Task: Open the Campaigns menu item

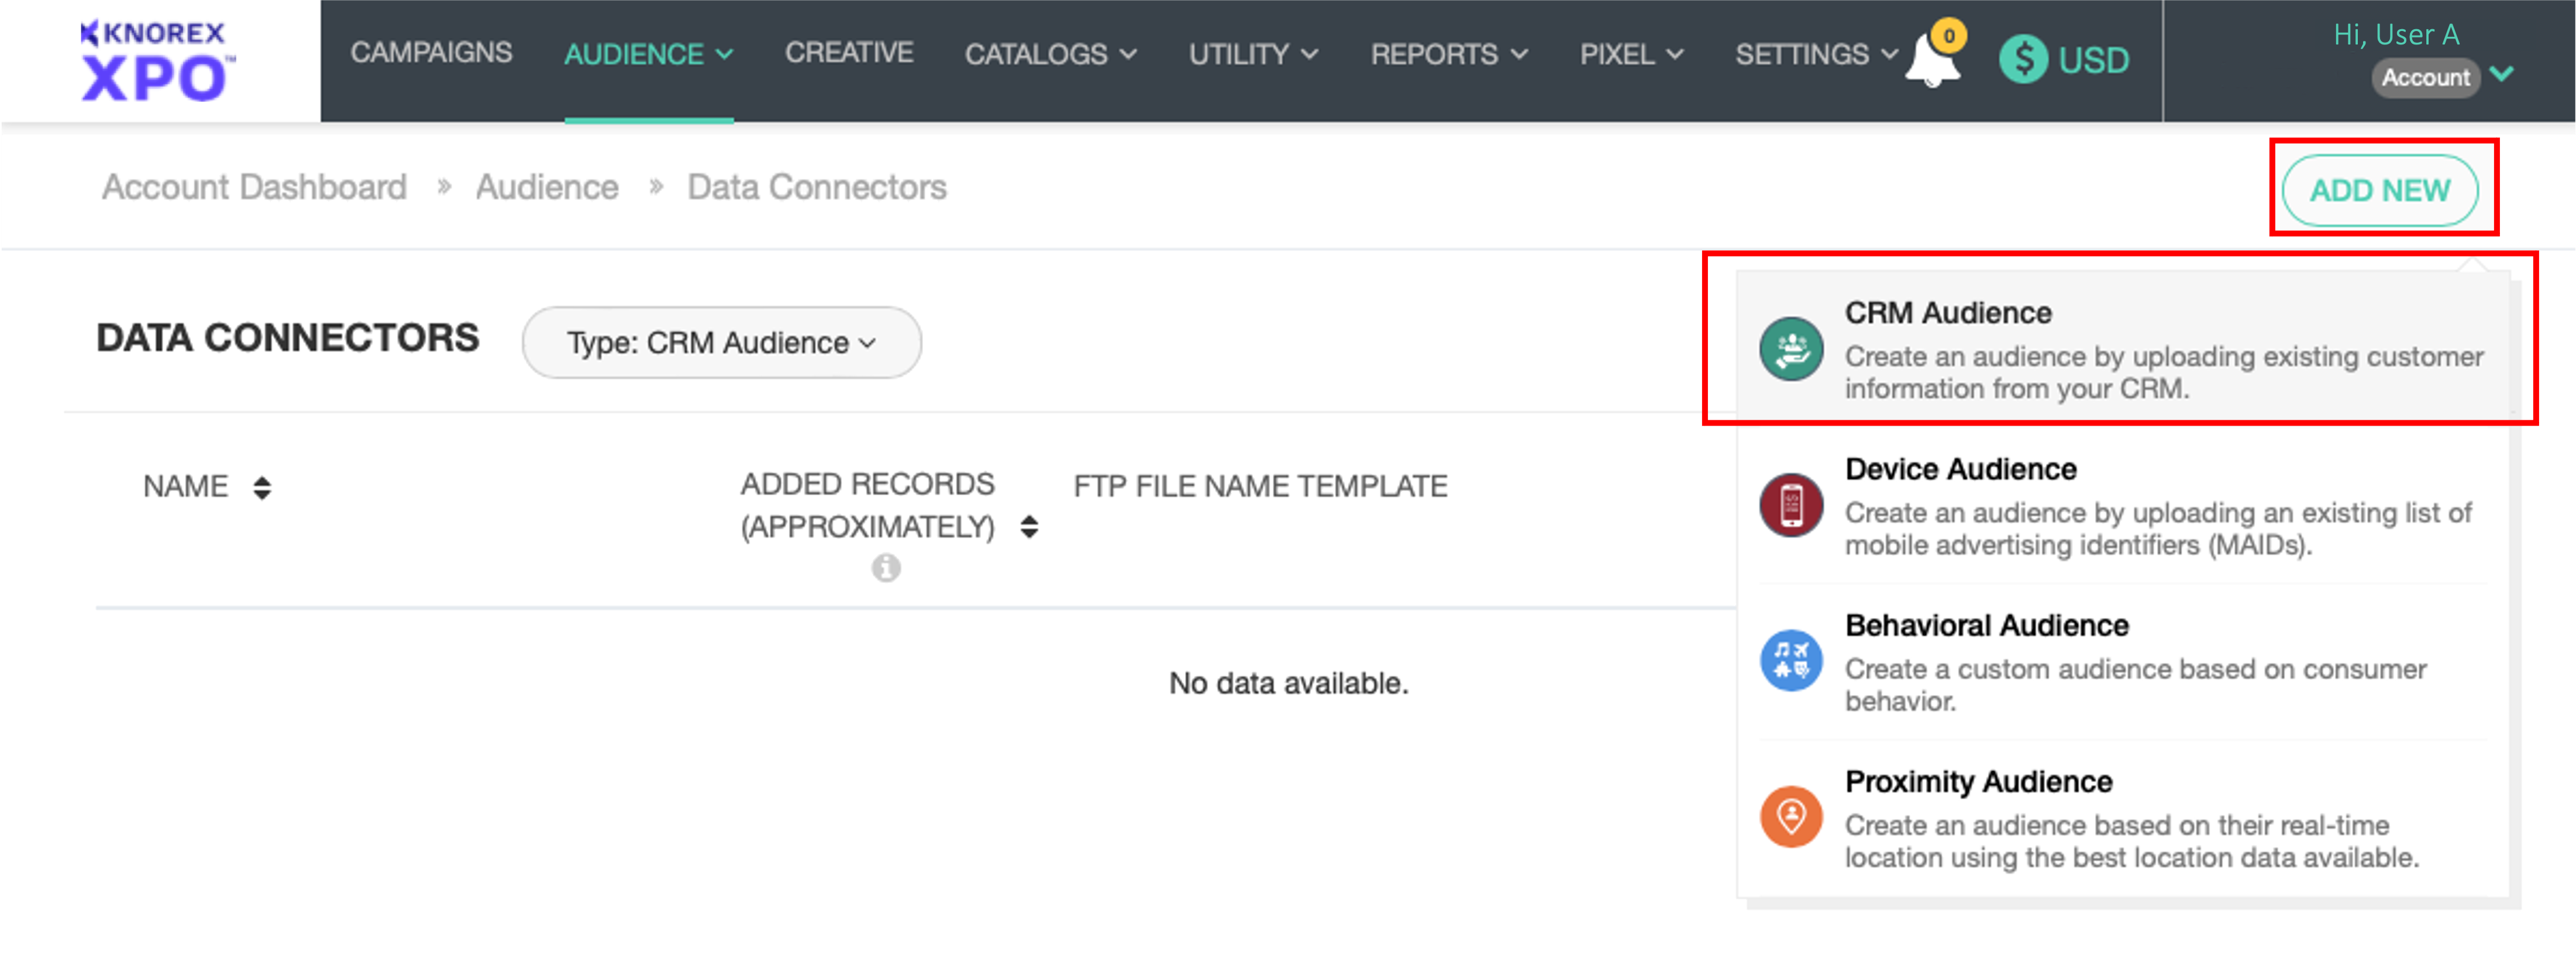Action: pyautogui.click(x=431, y=52)
